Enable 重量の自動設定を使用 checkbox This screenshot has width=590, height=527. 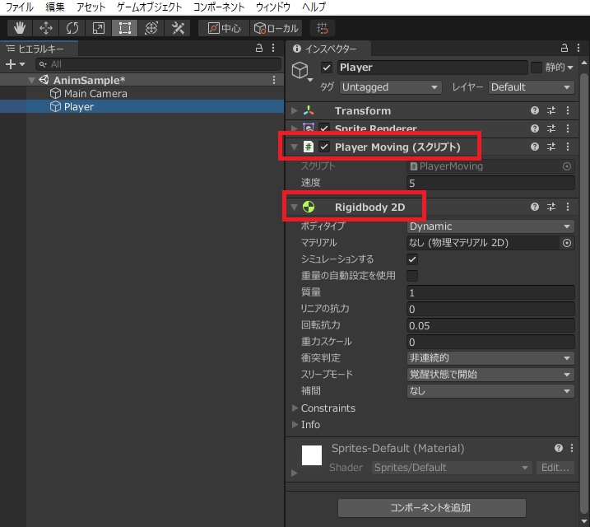pyautogui.click(x=412, y=276)
